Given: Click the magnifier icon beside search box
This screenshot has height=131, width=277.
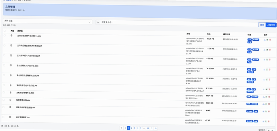Looking at the screenshot, I should click(98, 22).
